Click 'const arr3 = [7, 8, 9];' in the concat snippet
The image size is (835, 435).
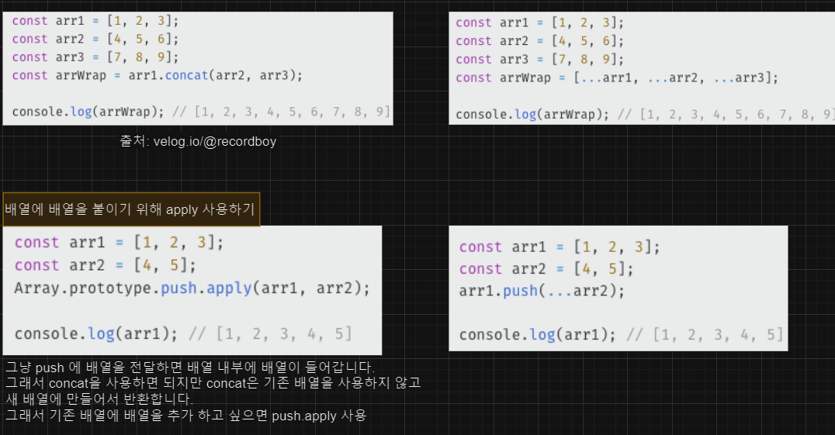(x=95, y=57)
